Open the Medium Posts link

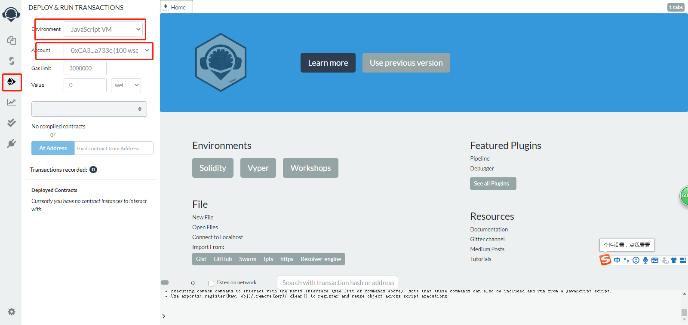[x=487, y=249]
